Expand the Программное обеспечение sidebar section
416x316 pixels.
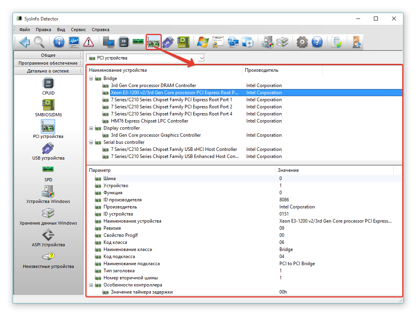pos(48,63)
